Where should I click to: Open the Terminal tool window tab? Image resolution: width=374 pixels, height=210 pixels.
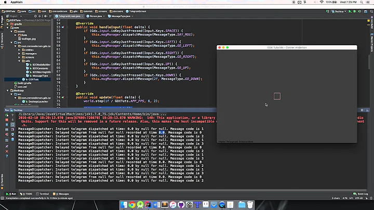click(x=43, y=194)
